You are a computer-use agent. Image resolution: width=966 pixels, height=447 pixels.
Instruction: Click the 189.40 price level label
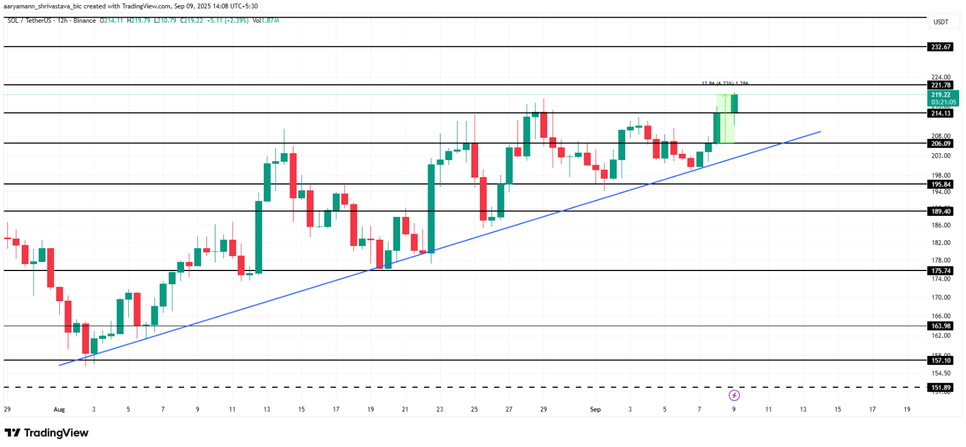tap(941, 211)
